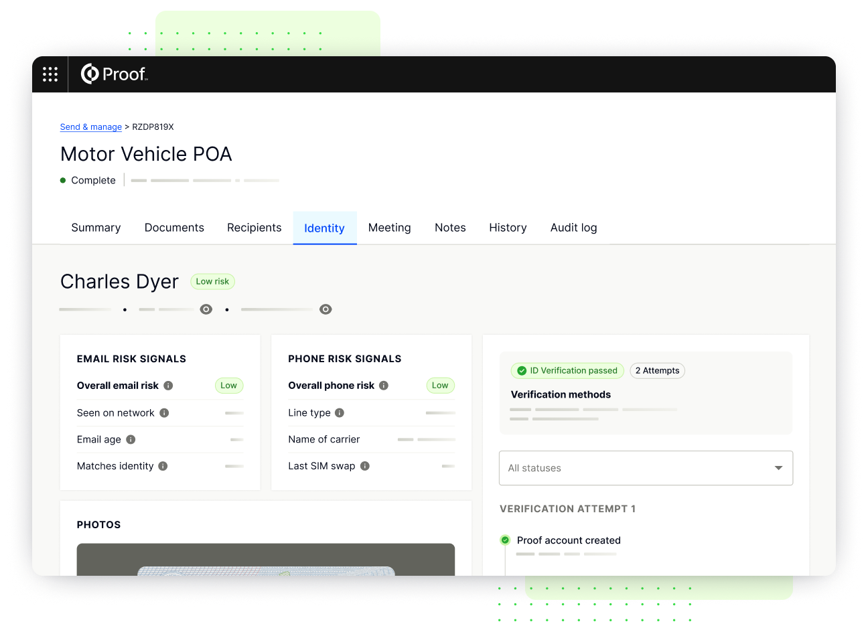
Task: View the History tab
Action: pos(508,228)
